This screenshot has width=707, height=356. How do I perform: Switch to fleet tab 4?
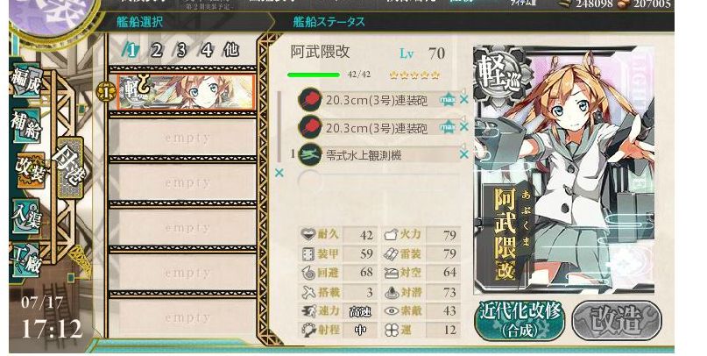click(x=207, y=50)
